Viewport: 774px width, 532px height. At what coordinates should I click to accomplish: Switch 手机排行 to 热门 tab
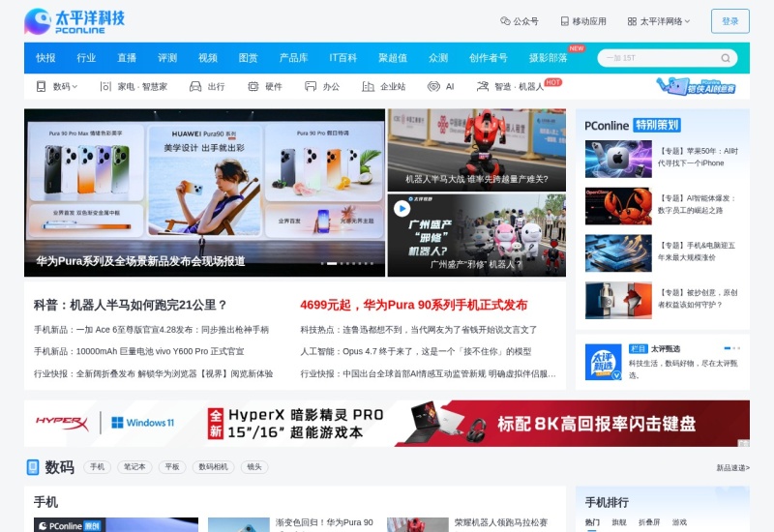click(x=592, y=522)
